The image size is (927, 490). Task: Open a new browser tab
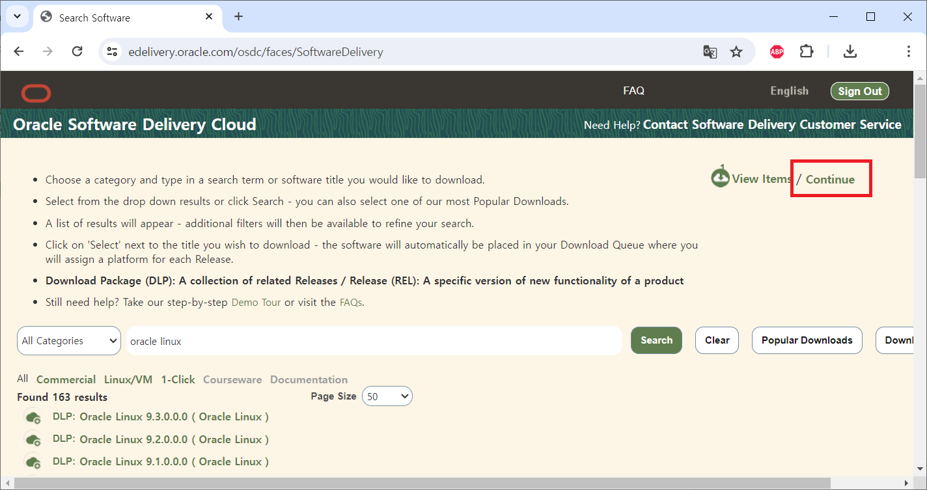click(x=238, y=17)
